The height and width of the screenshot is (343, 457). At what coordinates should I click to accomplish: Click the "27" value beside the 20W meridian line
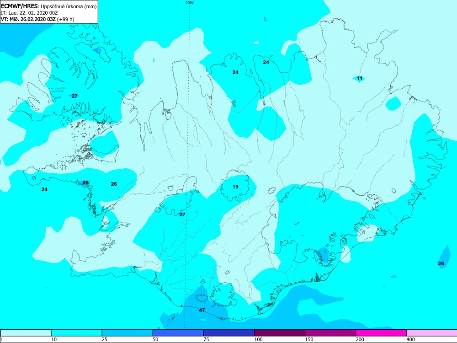click(x=182, y=214)
